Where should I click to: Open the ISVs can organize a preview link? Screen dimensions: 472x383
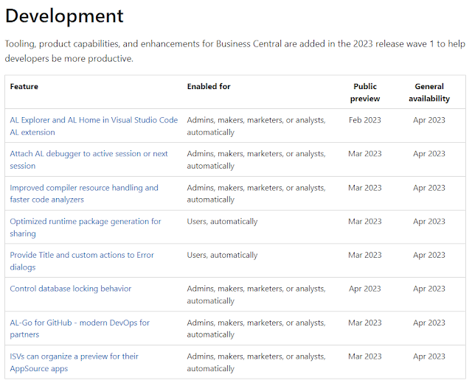[x=74, y=356]
